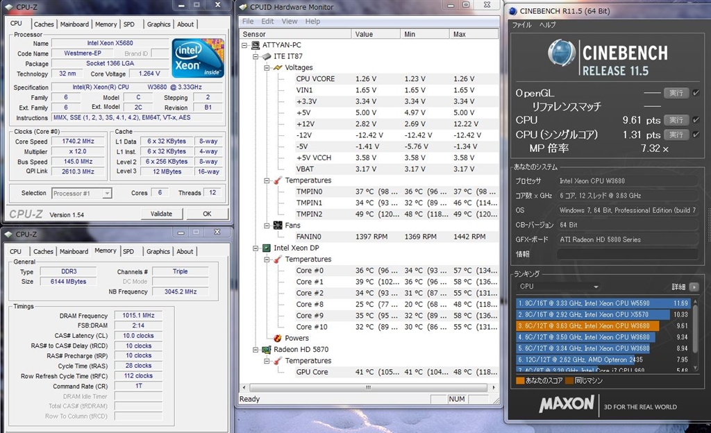Switch to the Mainboard tab in top CPU-Z

coord(74,24)
